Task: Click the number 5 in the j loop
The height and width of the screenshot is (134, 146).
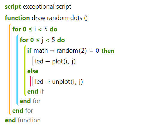Action: (53, 40)
